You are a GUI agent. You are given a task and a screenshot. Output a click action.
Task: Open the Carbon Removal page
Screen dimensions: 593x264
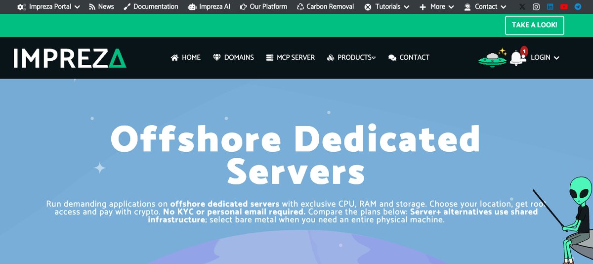click(x=330, y=7)
